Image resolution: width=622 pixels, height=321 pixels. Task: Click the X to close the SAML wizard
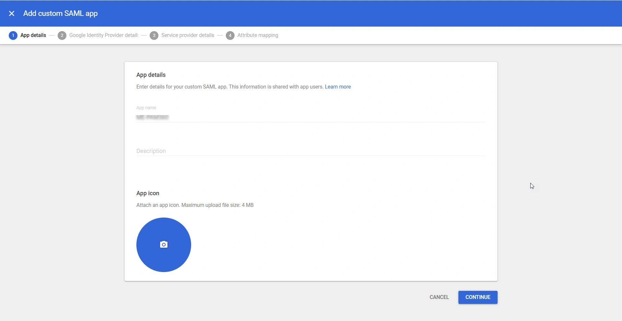point(12,13)
